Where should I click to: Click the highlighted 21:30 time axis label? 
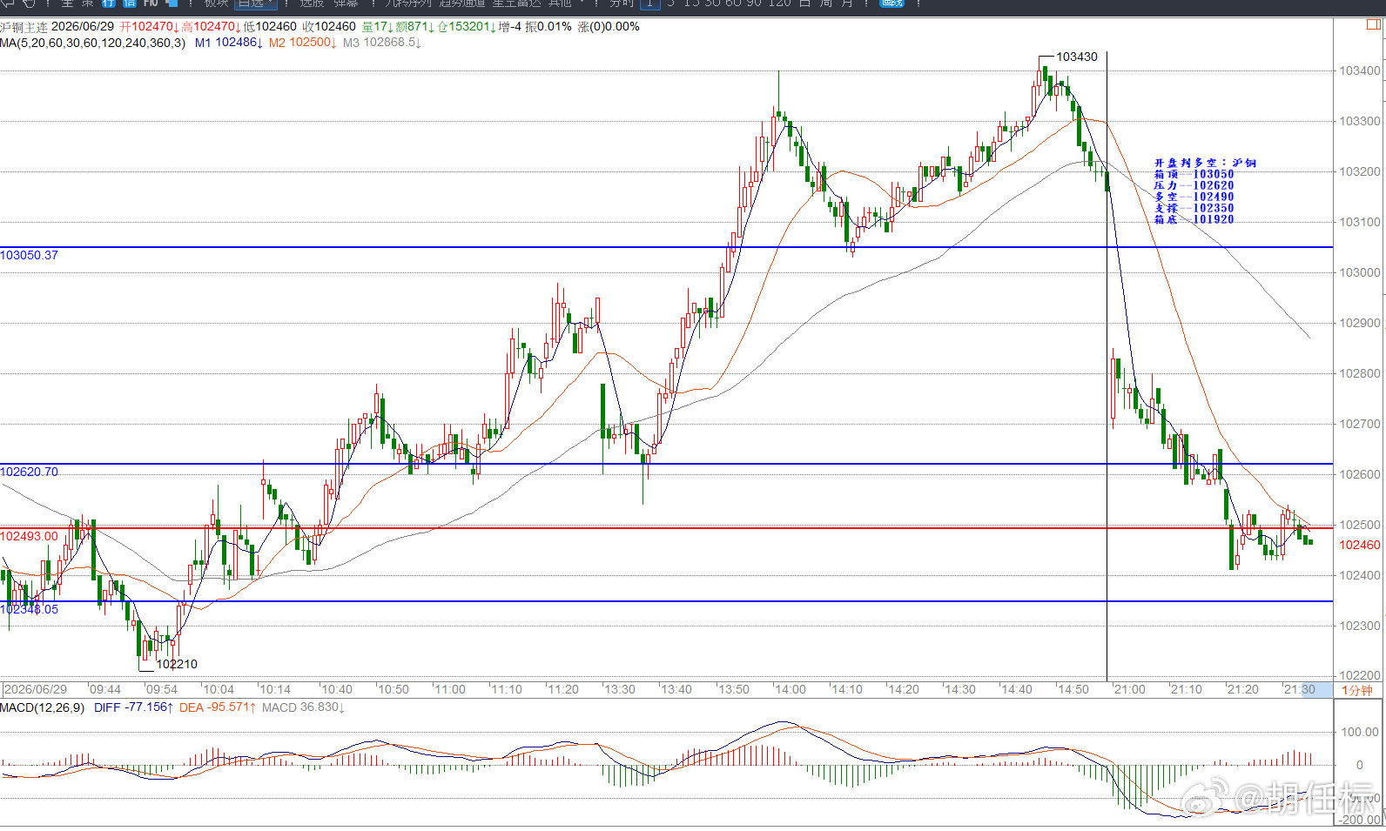1300,689
